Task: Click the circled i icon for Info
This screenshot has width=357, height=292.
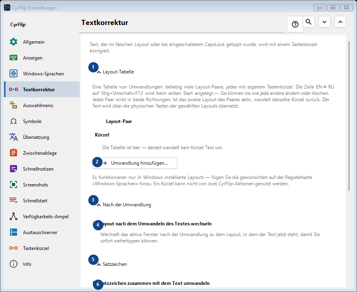Action: click(13, 264)
